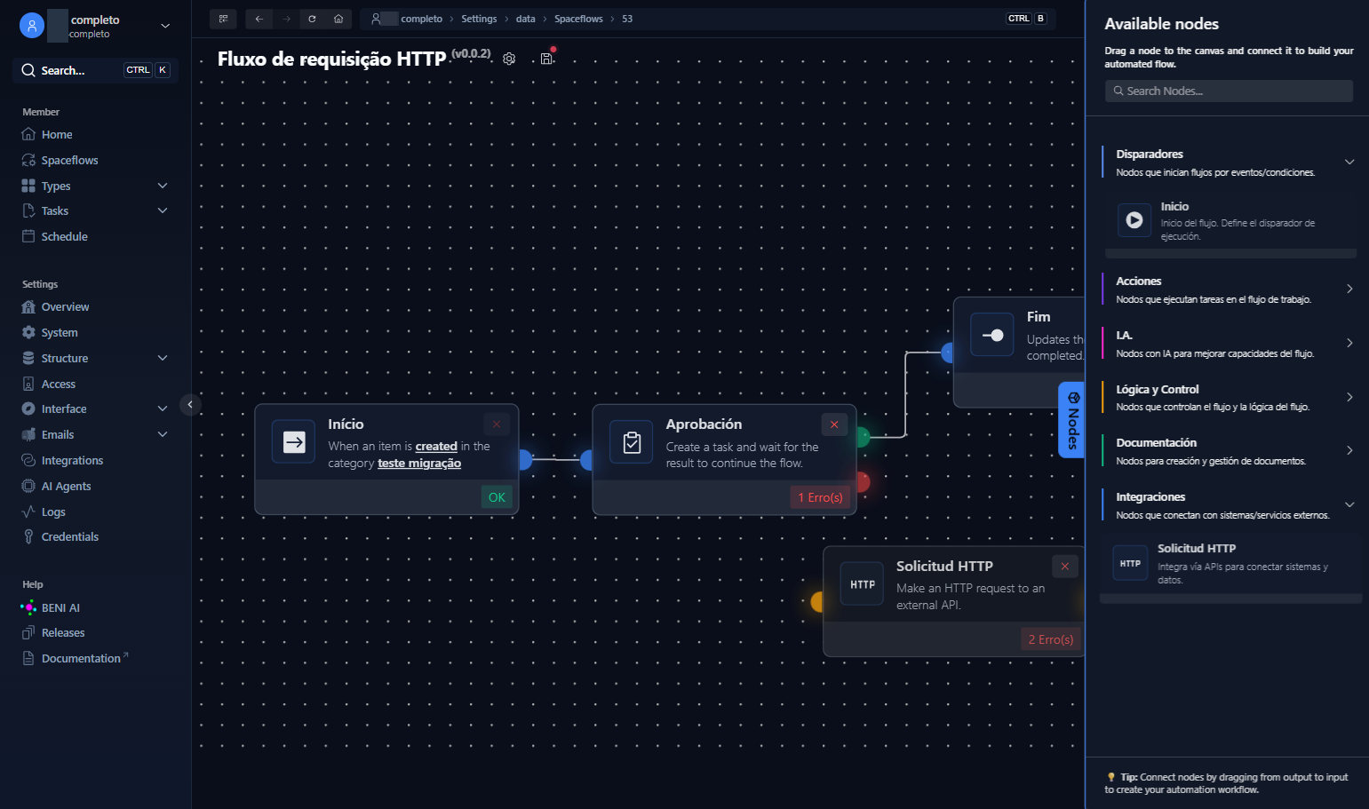Screen dimensions: 1369x809
Task: Click the Fim node toggle icon
Action: pos(992,335)
